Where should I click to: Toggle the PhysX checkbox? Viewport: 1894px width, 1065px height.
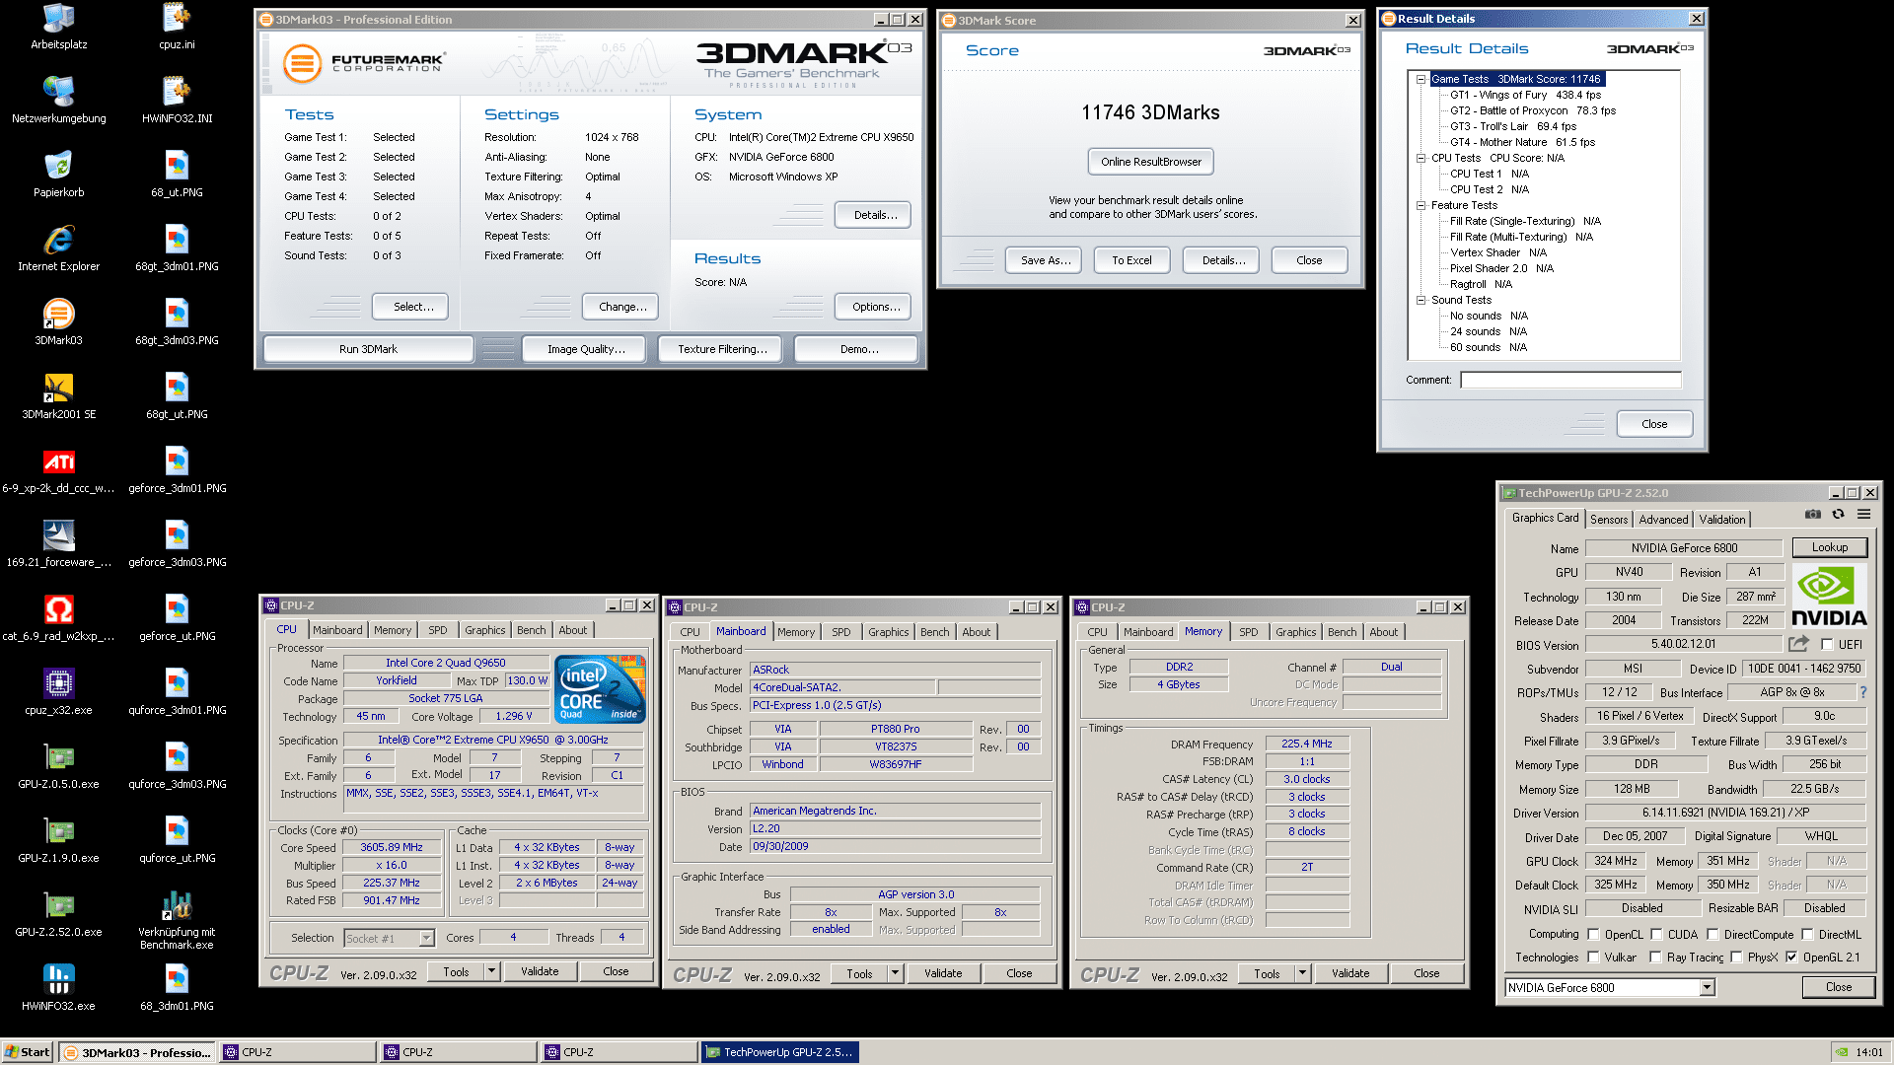point(1736,958)
